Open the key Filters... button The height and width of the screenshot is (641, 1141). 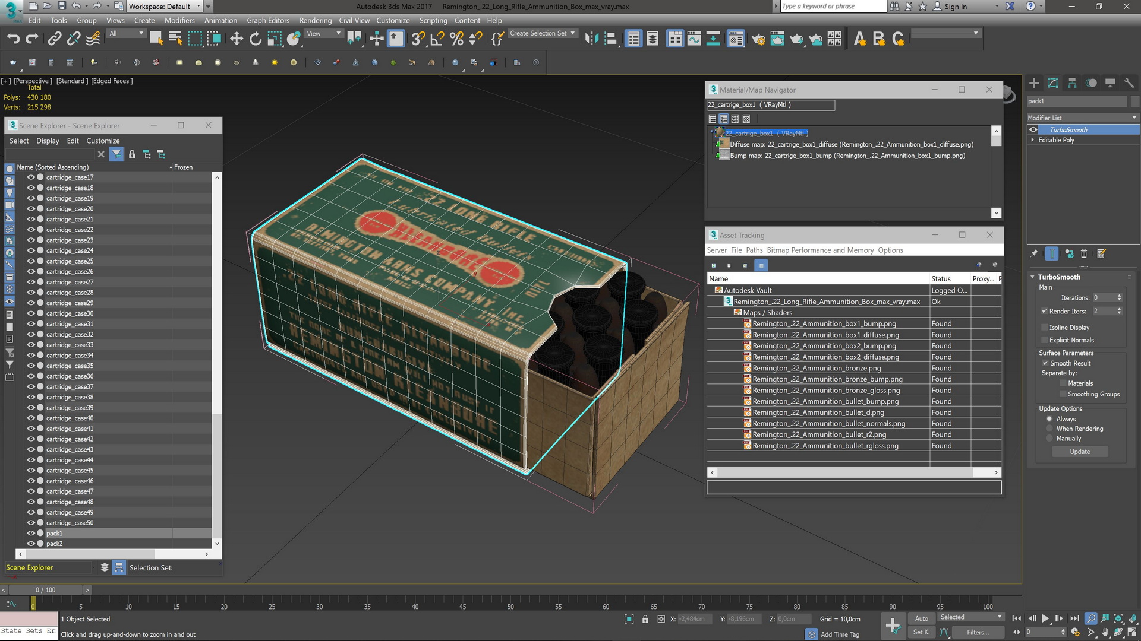(x=978, y=632)
